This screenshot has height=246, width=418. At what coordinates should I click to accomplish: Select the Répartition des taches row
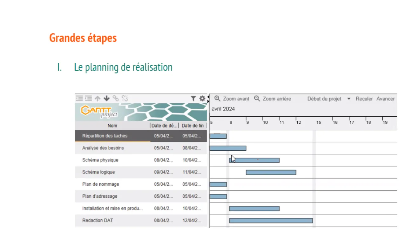pos(104,136)
